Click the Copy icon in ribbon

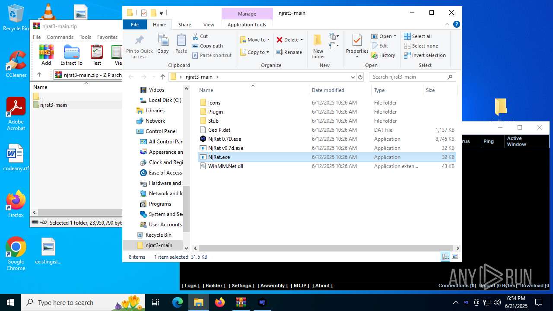click(x=163, y=44)
